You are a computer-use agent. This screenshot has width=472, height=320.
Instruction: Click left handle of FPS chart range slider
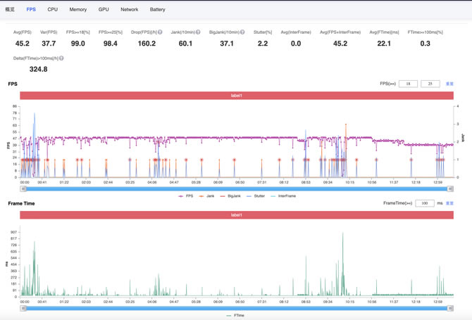pyautogui.click(x=23, y=188)
